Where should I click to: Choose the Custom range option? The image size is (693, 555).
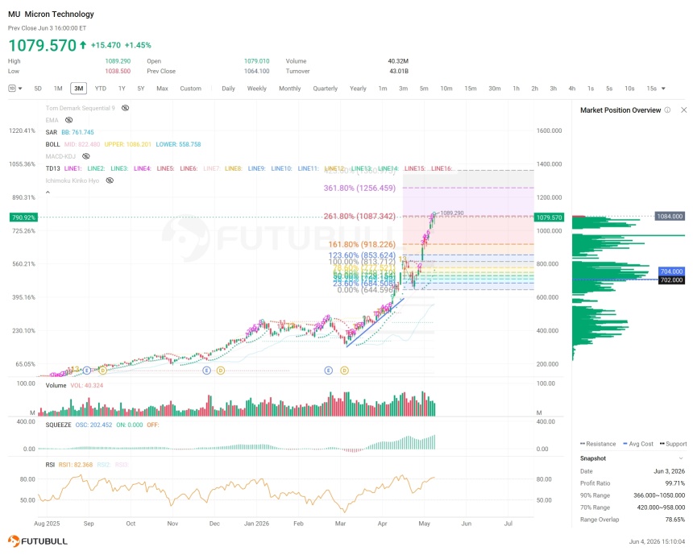[x=190, y=89]
